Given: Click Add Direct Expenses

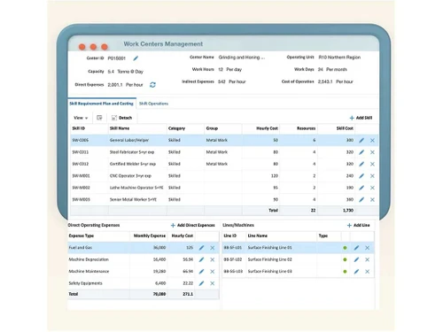Looking at the screenshot, I should (193, 225).
